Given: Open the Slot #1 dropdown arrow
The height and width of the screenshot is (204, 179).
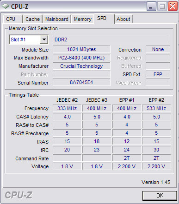Looking at the screenshot, I should coord(44,39).
